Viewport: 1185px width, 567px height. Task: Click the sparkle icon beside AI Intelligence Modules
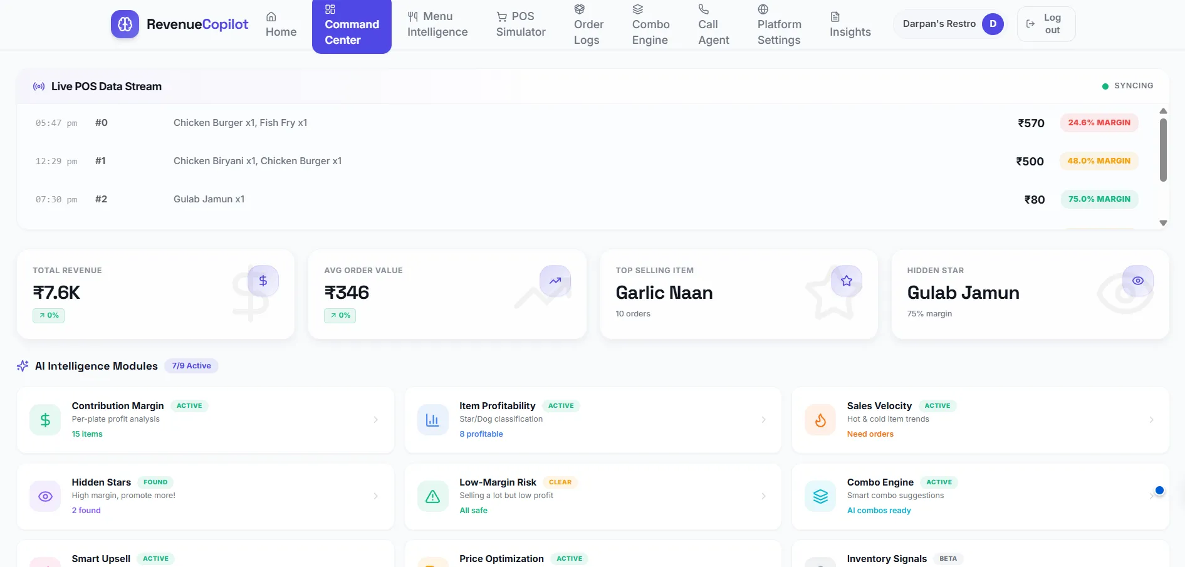23,366
